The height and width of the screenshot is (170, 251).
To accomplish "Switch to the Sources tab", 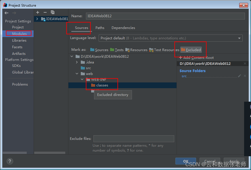I will tap(81, 28).
